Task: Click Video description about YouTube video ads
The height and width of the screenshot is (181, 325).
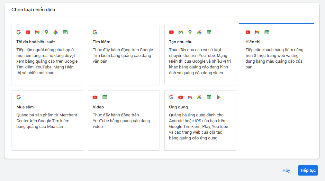Action: click(x=121, y=121)
